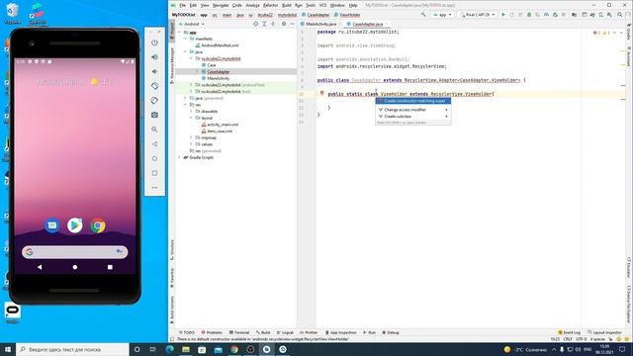
Task: Expand Change access modifier submenu arrow
Action: (446, 110)
